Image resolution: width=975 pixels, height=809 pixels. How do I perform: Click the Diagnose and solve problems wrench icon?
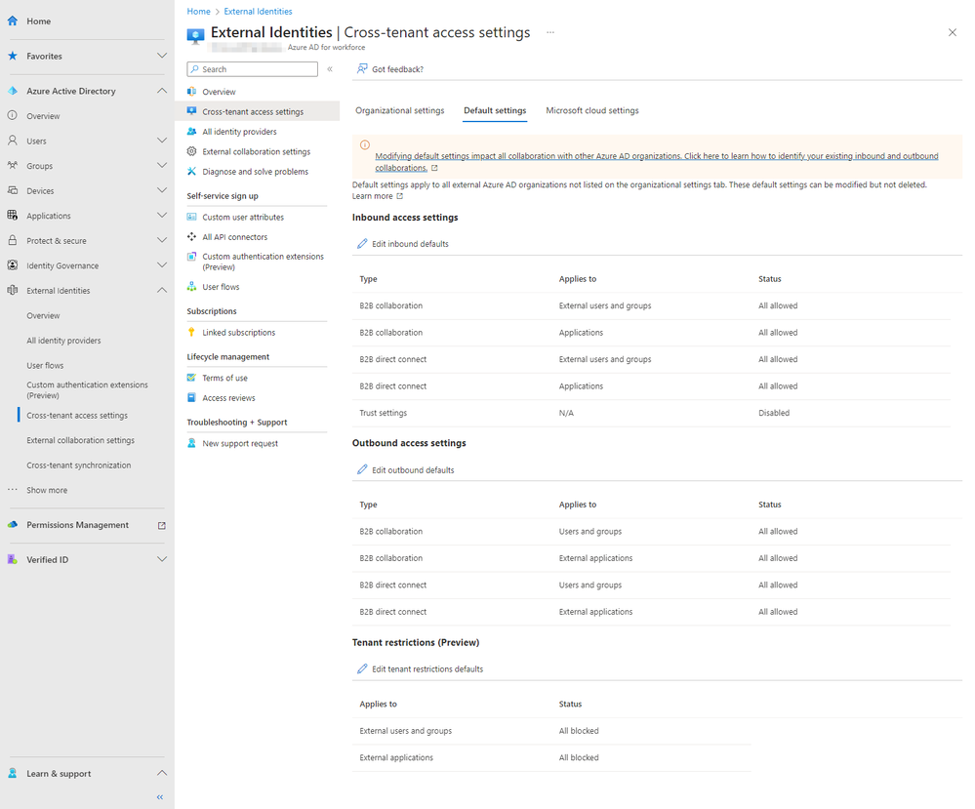(x=192, y=172)
